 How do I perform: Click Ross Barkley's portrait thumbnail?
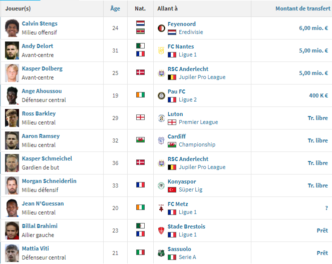tap(12, 118)
